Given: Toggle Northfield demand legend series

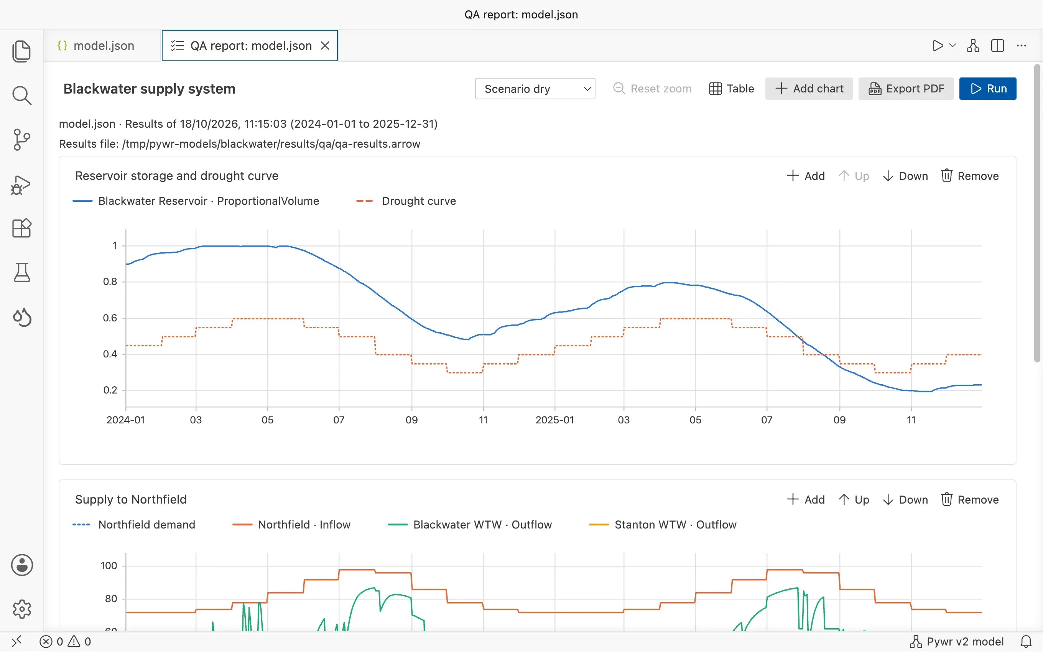Looking at the screenshot, I should pyautogui.click(x=134, y=525).
